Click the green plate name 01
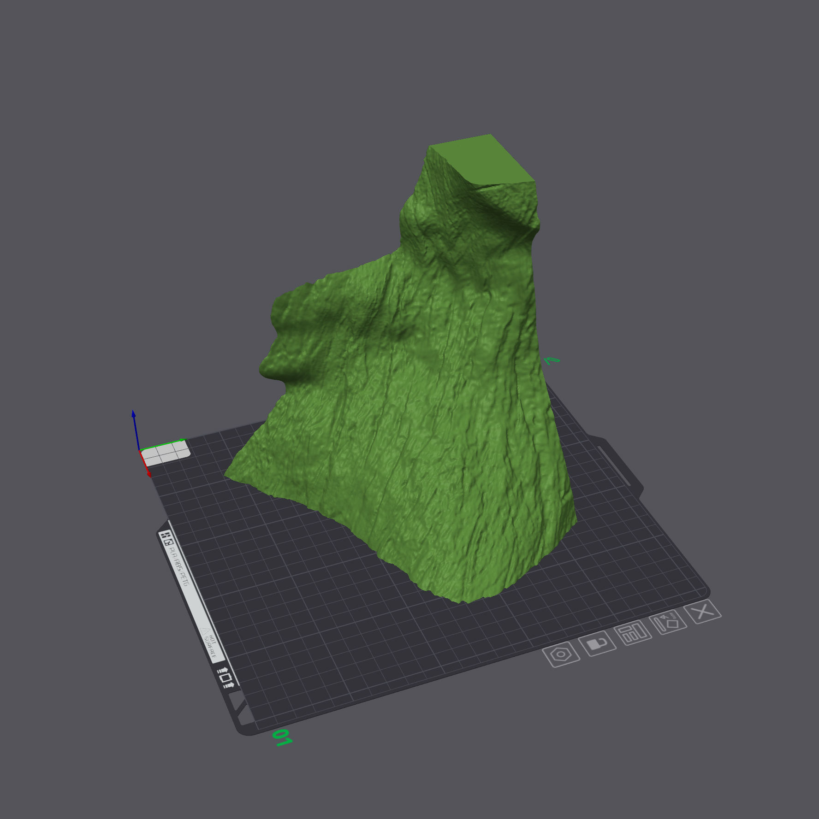This screenshot has width=819, height=819. click(282, 738)
